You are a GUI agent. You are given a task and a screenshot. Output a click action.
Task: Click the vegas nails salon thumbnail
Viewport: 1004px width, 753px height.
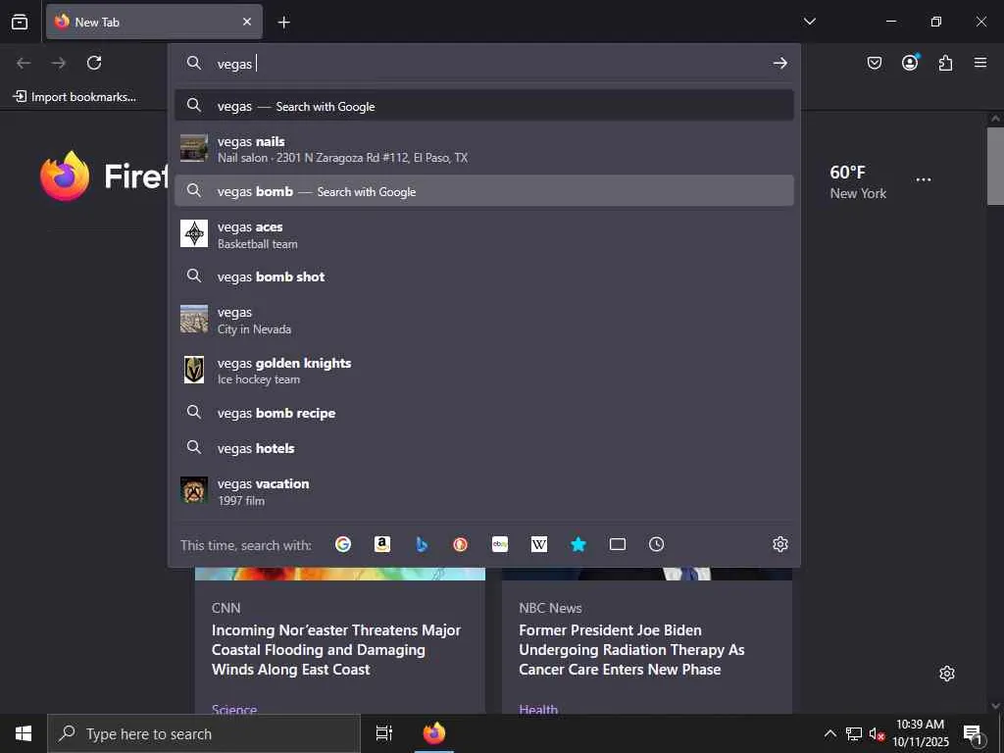(194, 148)
